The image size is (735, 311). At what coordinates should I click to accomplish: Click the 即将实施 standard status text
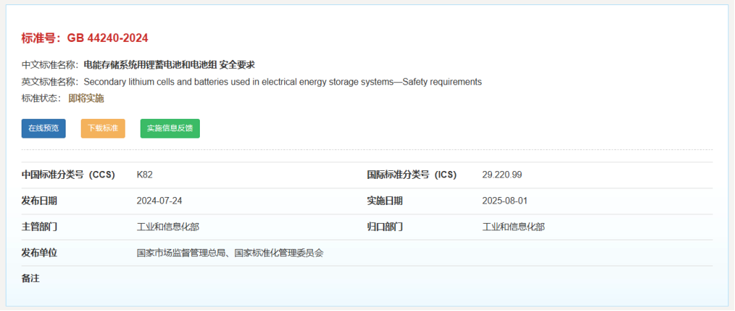[87, 99]
